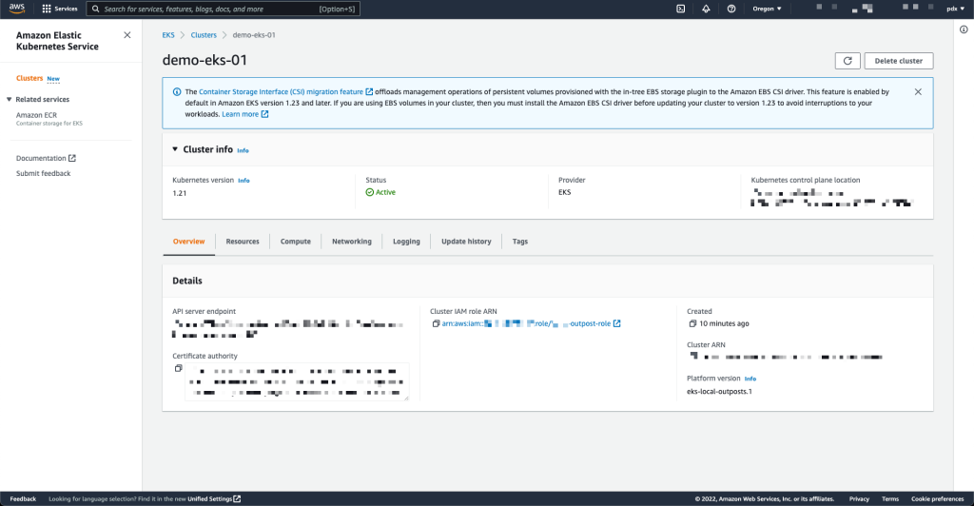The height and width of the screenshot is (506, 974).
Task: Go to Clusters breadcrumb link
Action: coord(204,35)
